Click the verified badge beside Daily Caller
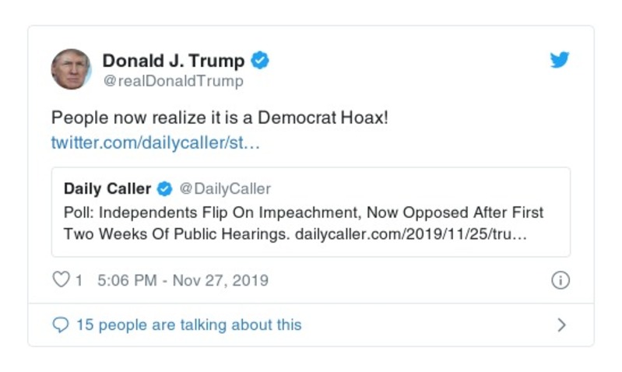This screenshot has width=622, height=372. coord(165,189)
